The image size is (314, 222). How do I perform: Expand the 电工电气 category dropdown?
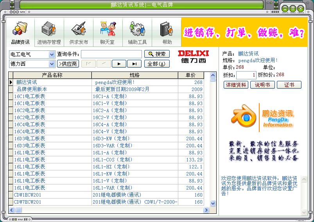point(52,54)
